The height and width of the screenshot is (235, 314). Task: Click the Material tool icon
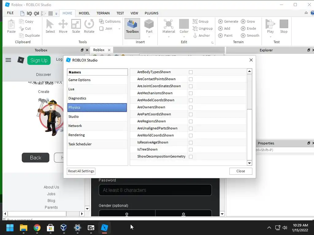[x=169, y=24]
